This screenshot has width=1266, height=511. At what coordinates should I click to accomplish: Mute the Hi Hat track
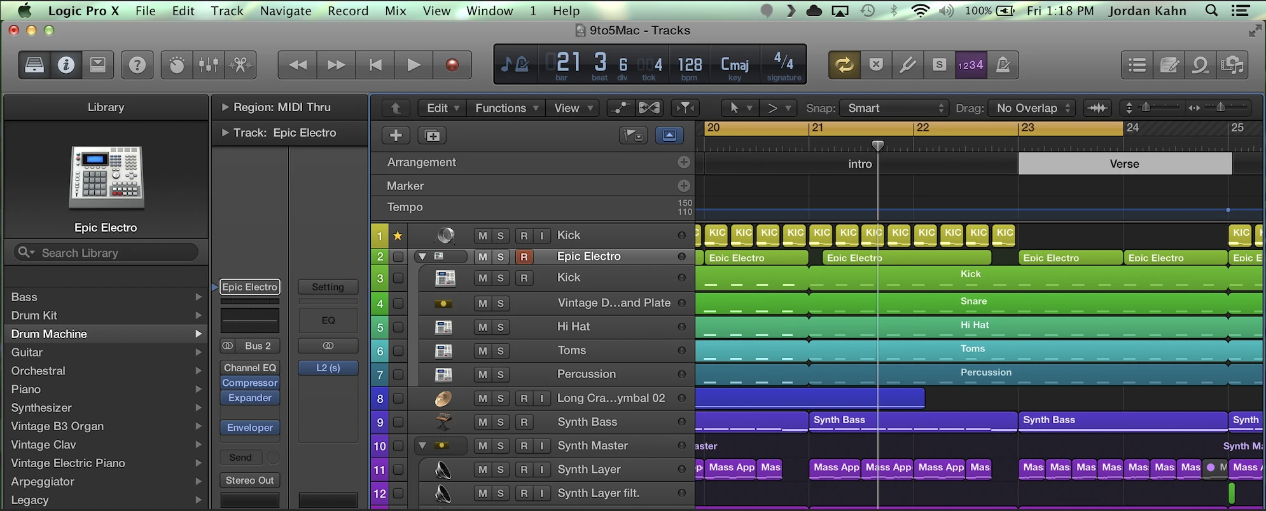[x=483, y=327]
